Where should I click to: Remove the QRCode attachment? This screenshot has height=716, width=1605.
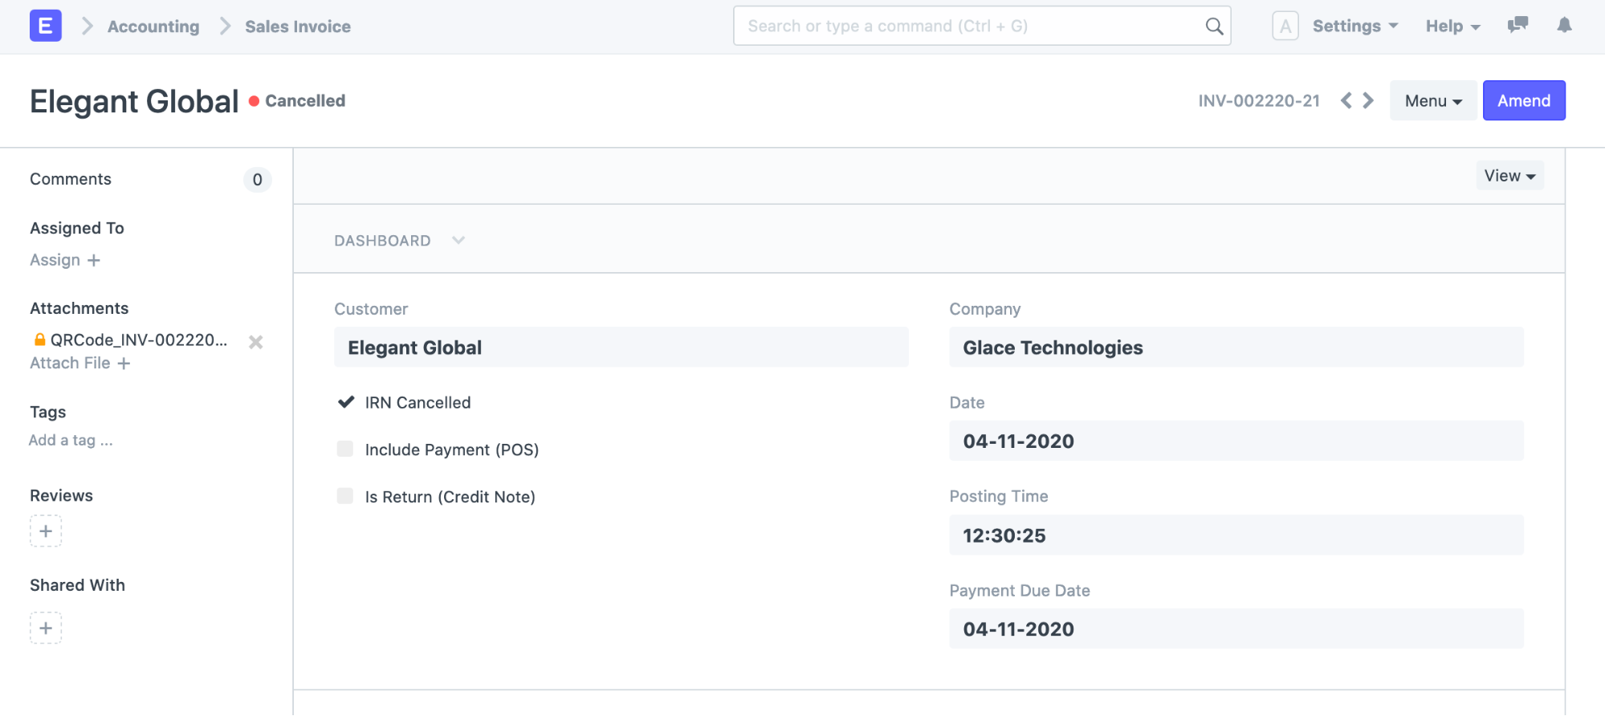pyautogui.click(x=255, y=342)
